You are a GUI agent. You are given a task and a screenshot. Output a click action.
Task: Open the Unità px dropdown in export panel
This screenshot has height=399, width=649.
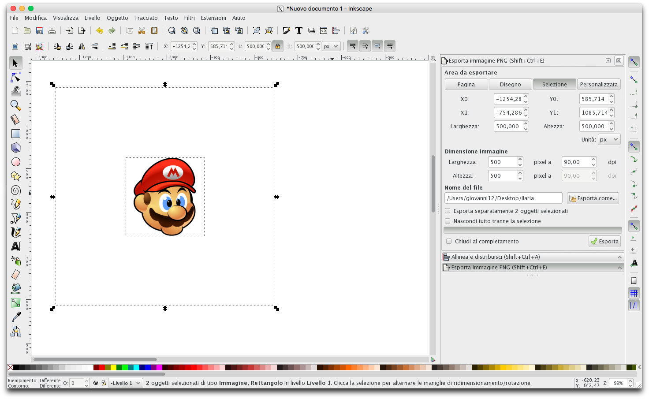pyautogui.click(x=609, y=139)
